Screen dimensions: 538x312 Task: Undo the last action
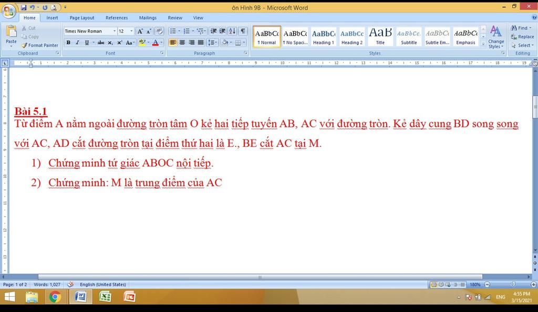coord(32,7)
